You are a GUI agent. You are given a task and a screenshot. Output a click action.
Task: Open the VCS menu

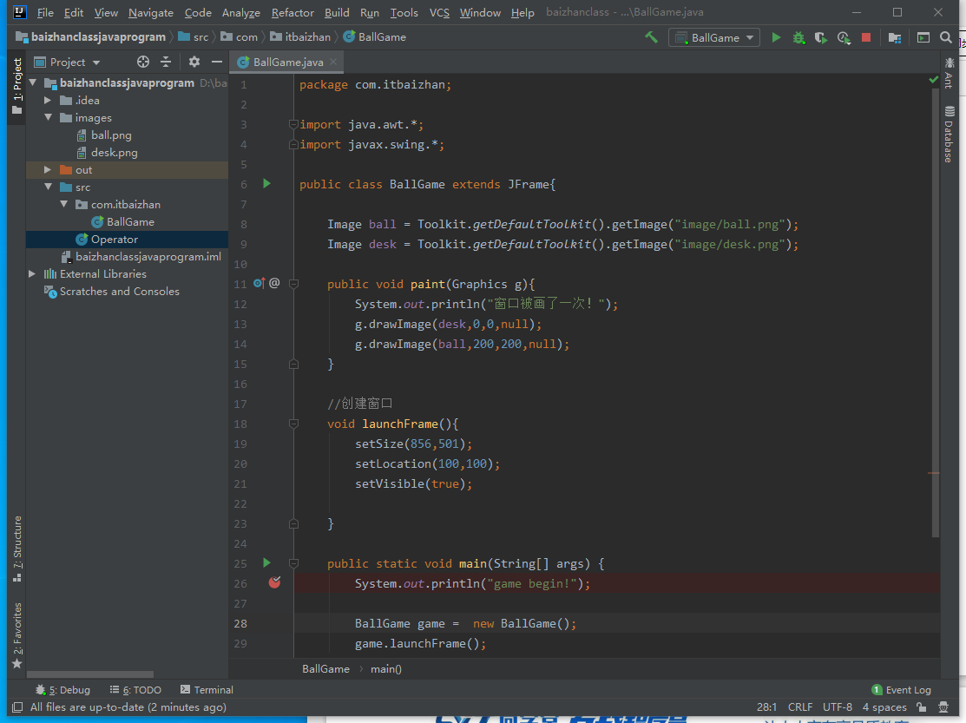point(439,12)
